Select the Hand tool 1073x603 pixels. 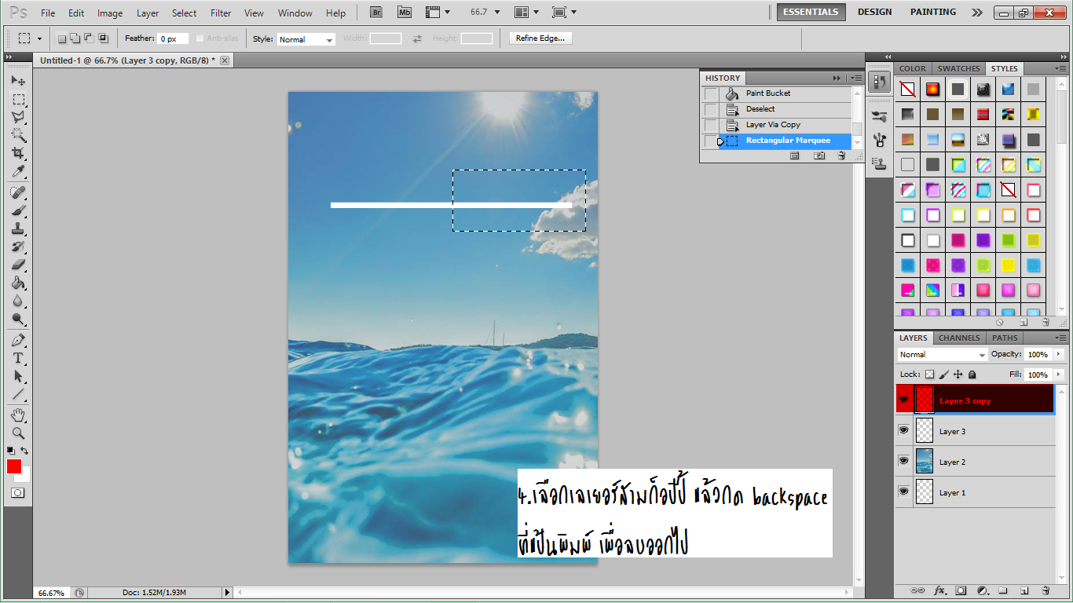(18, 415)
